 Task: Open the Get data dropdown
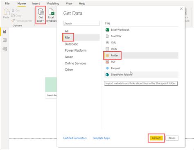coord(41,15)
